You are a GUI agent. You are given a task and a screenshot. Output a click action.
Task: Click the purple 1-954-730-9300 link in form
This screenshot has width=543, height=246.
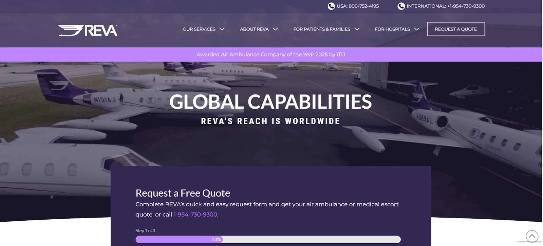click(x=195, y=215)
